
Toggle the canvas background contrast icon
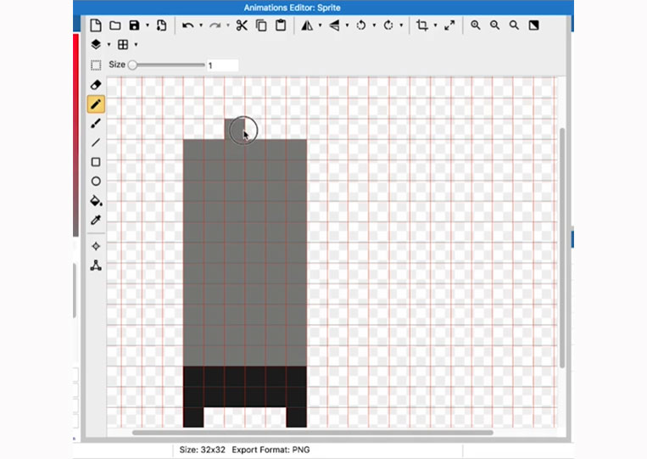(533, 25)
